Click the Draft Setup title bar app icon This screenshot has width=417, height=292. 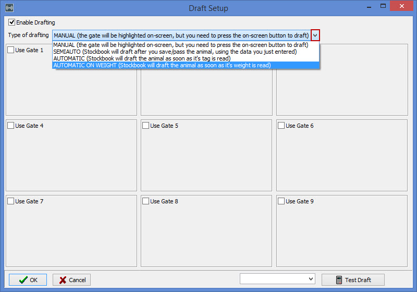[9, 8]
